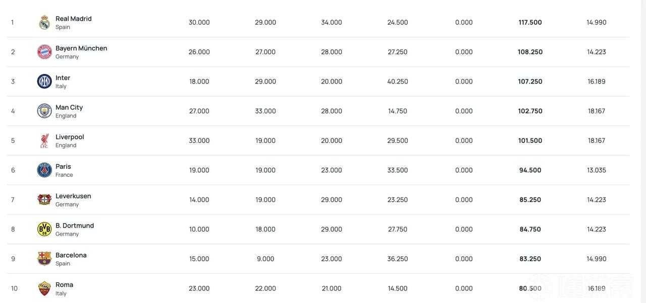Screen dimensions: 646x303
Task: Click the Man City club crest
Action: tap(44, 111)
